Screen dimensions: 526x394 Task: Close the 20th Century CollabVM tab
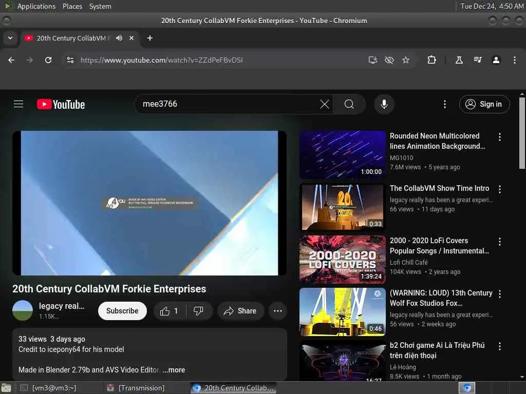[131, 38]
